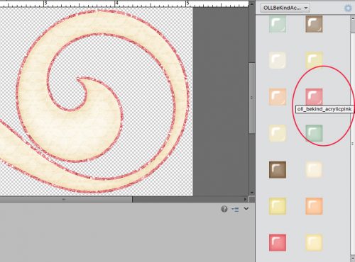Click the canvas vertical scrollbar thumb
Screen dimensions: 355x262
click(252, 98)
